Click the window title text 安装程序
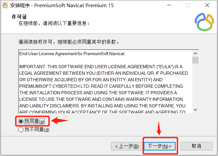218x156 pixels. tap(20, 6)
